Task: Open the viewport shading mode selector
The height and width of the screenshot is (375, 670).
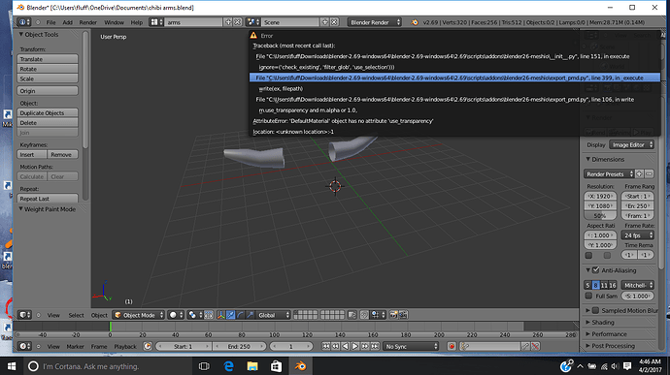Action: point(176,315)
